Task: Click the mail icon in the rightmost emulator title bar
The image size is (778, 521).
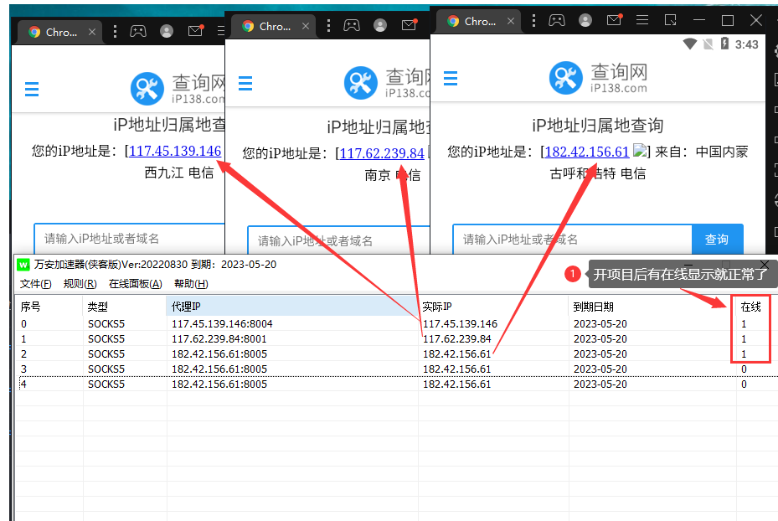Action: [x=614, y=20]
